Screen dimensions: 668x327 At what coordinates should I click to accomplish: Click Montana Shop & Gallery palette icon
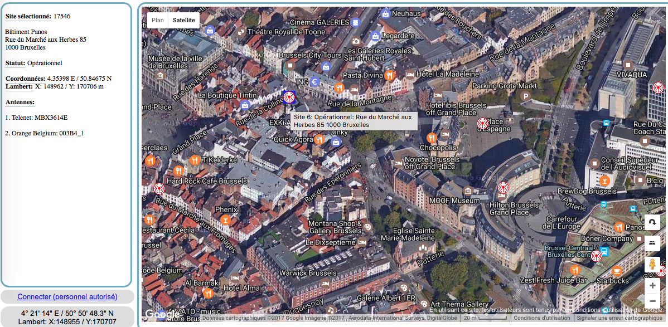point(367,226)
